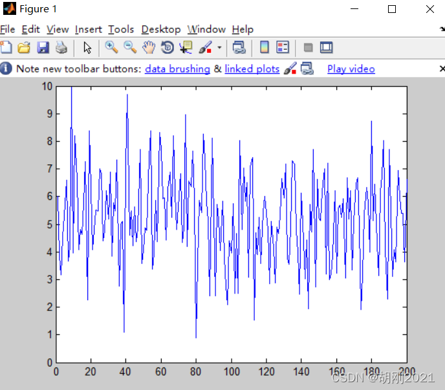Viewport: 445px width, 390px height.
Task: Activate the Zoom In tool
Action: pyautogui.click(x=111, y=47)
